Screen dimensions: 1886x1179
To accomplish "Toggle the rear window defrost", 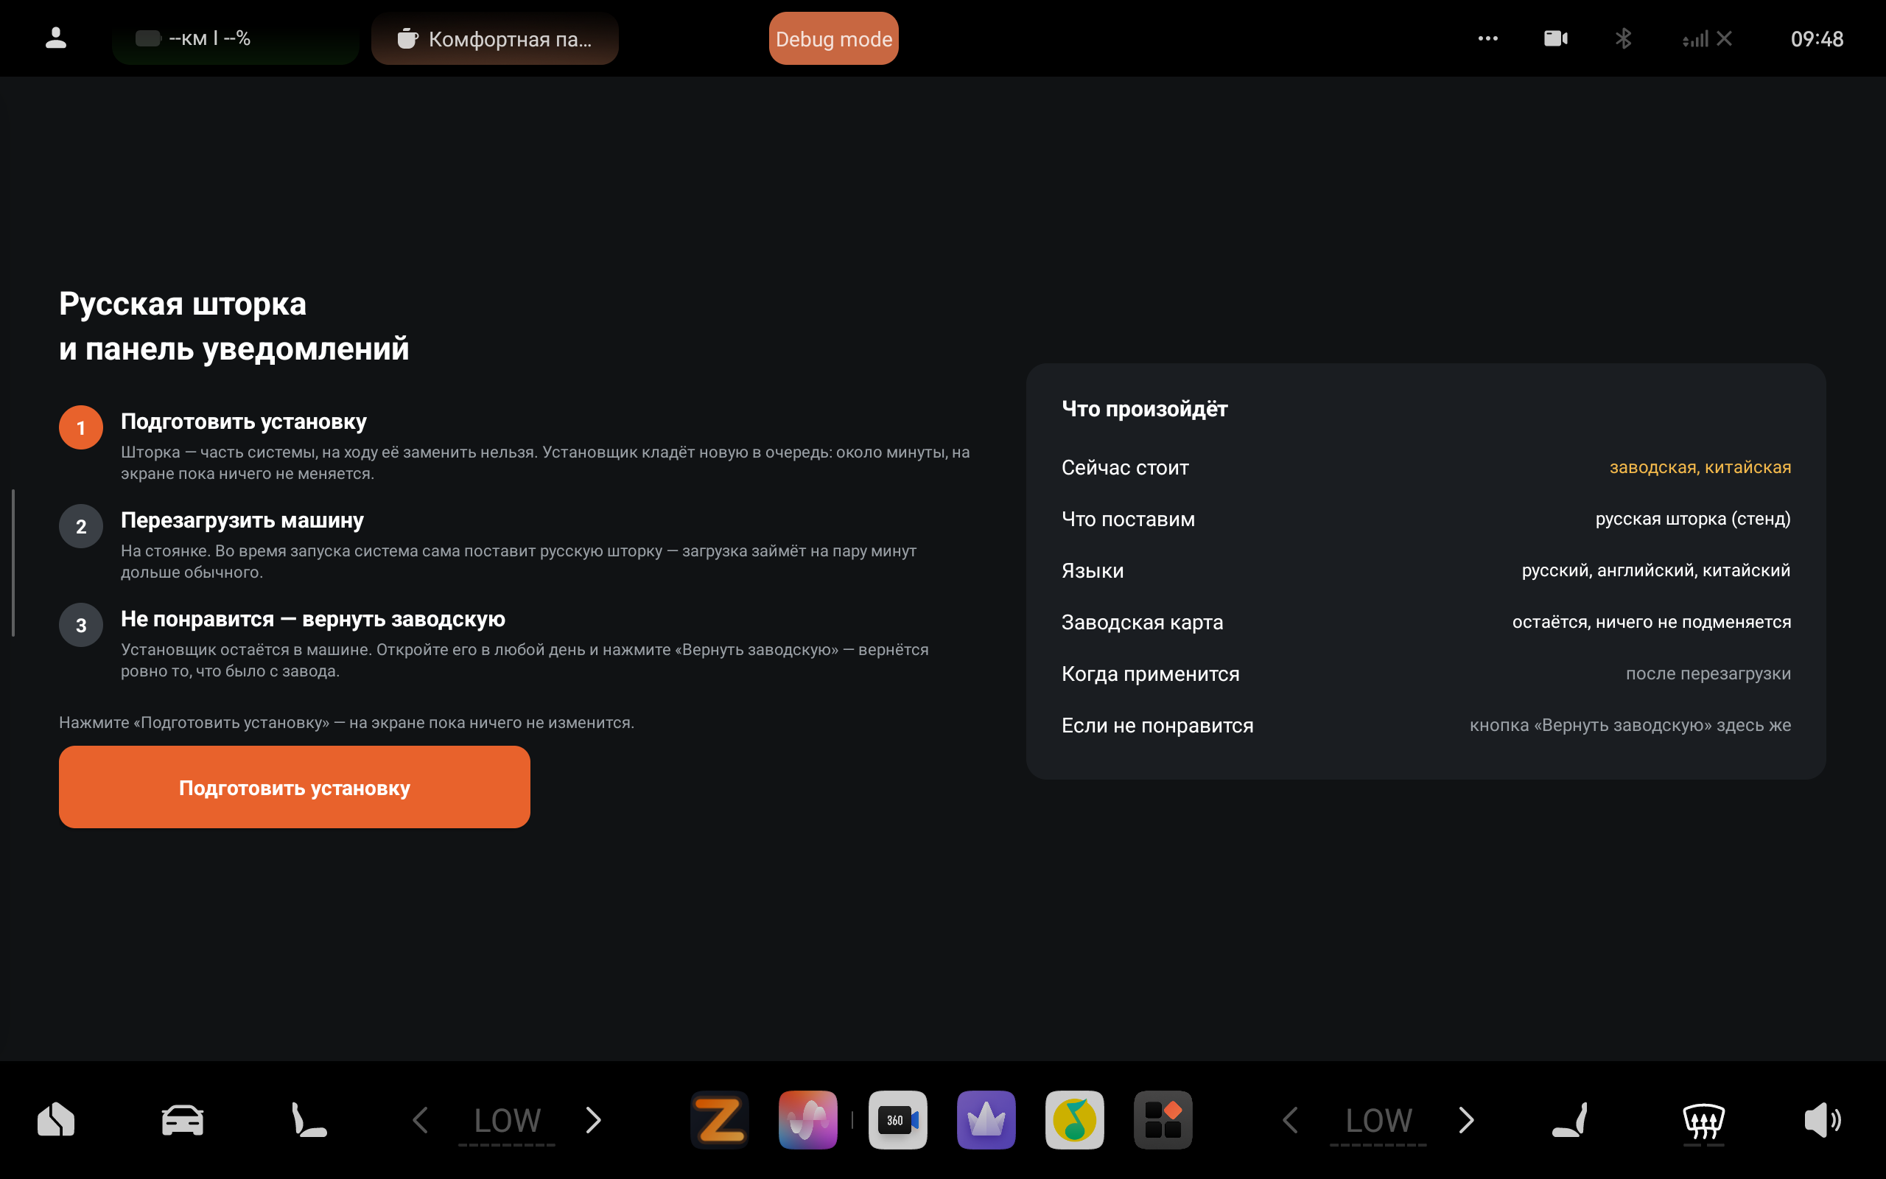I will pos(1703,1122).
